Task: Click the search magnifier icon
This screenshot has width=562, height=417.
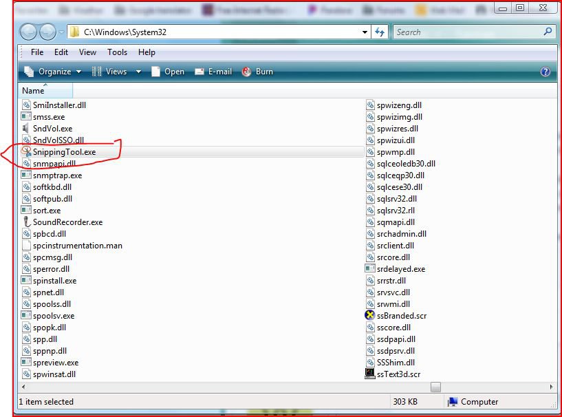Action: (548, 32)
